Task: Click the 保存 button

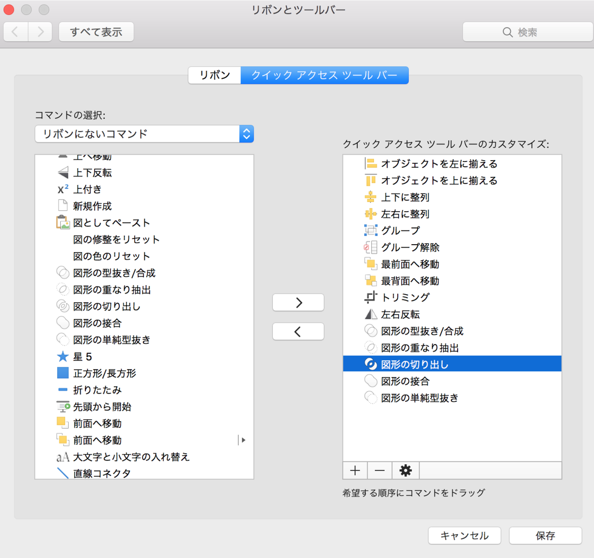Action: click(x=545, y=536)
